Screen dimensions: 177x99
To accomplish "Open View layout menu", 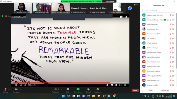I will tap(136, 5).
